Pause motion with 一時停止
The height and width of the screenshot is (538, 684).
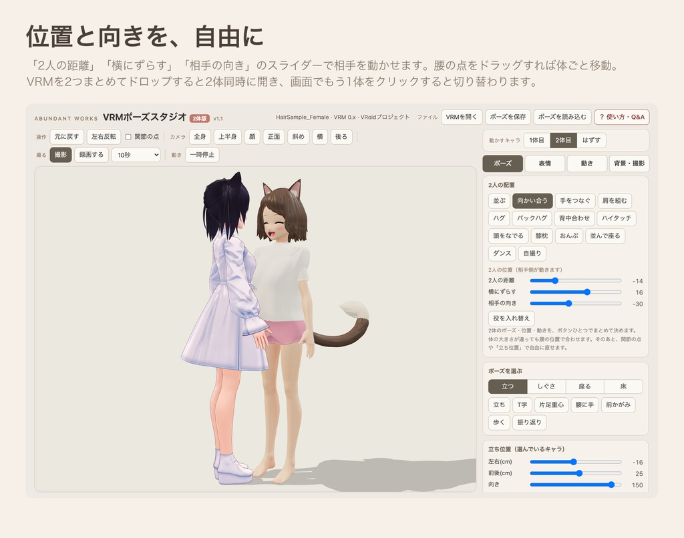coord(202,155)
